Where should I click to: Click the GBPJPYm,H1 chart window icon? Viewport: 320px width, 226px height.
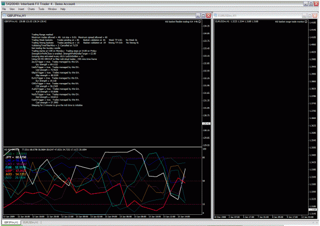[5, 16]
